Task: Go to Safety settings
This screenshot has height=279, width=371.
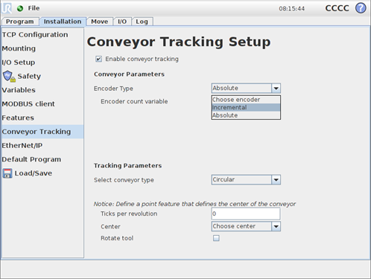Action: click(42, 76)
